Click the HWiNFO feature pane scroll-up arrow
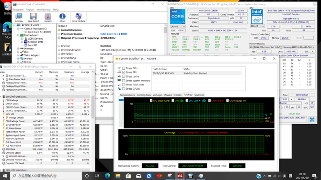This screenshot has height=180, width=321. coord(165,25)
